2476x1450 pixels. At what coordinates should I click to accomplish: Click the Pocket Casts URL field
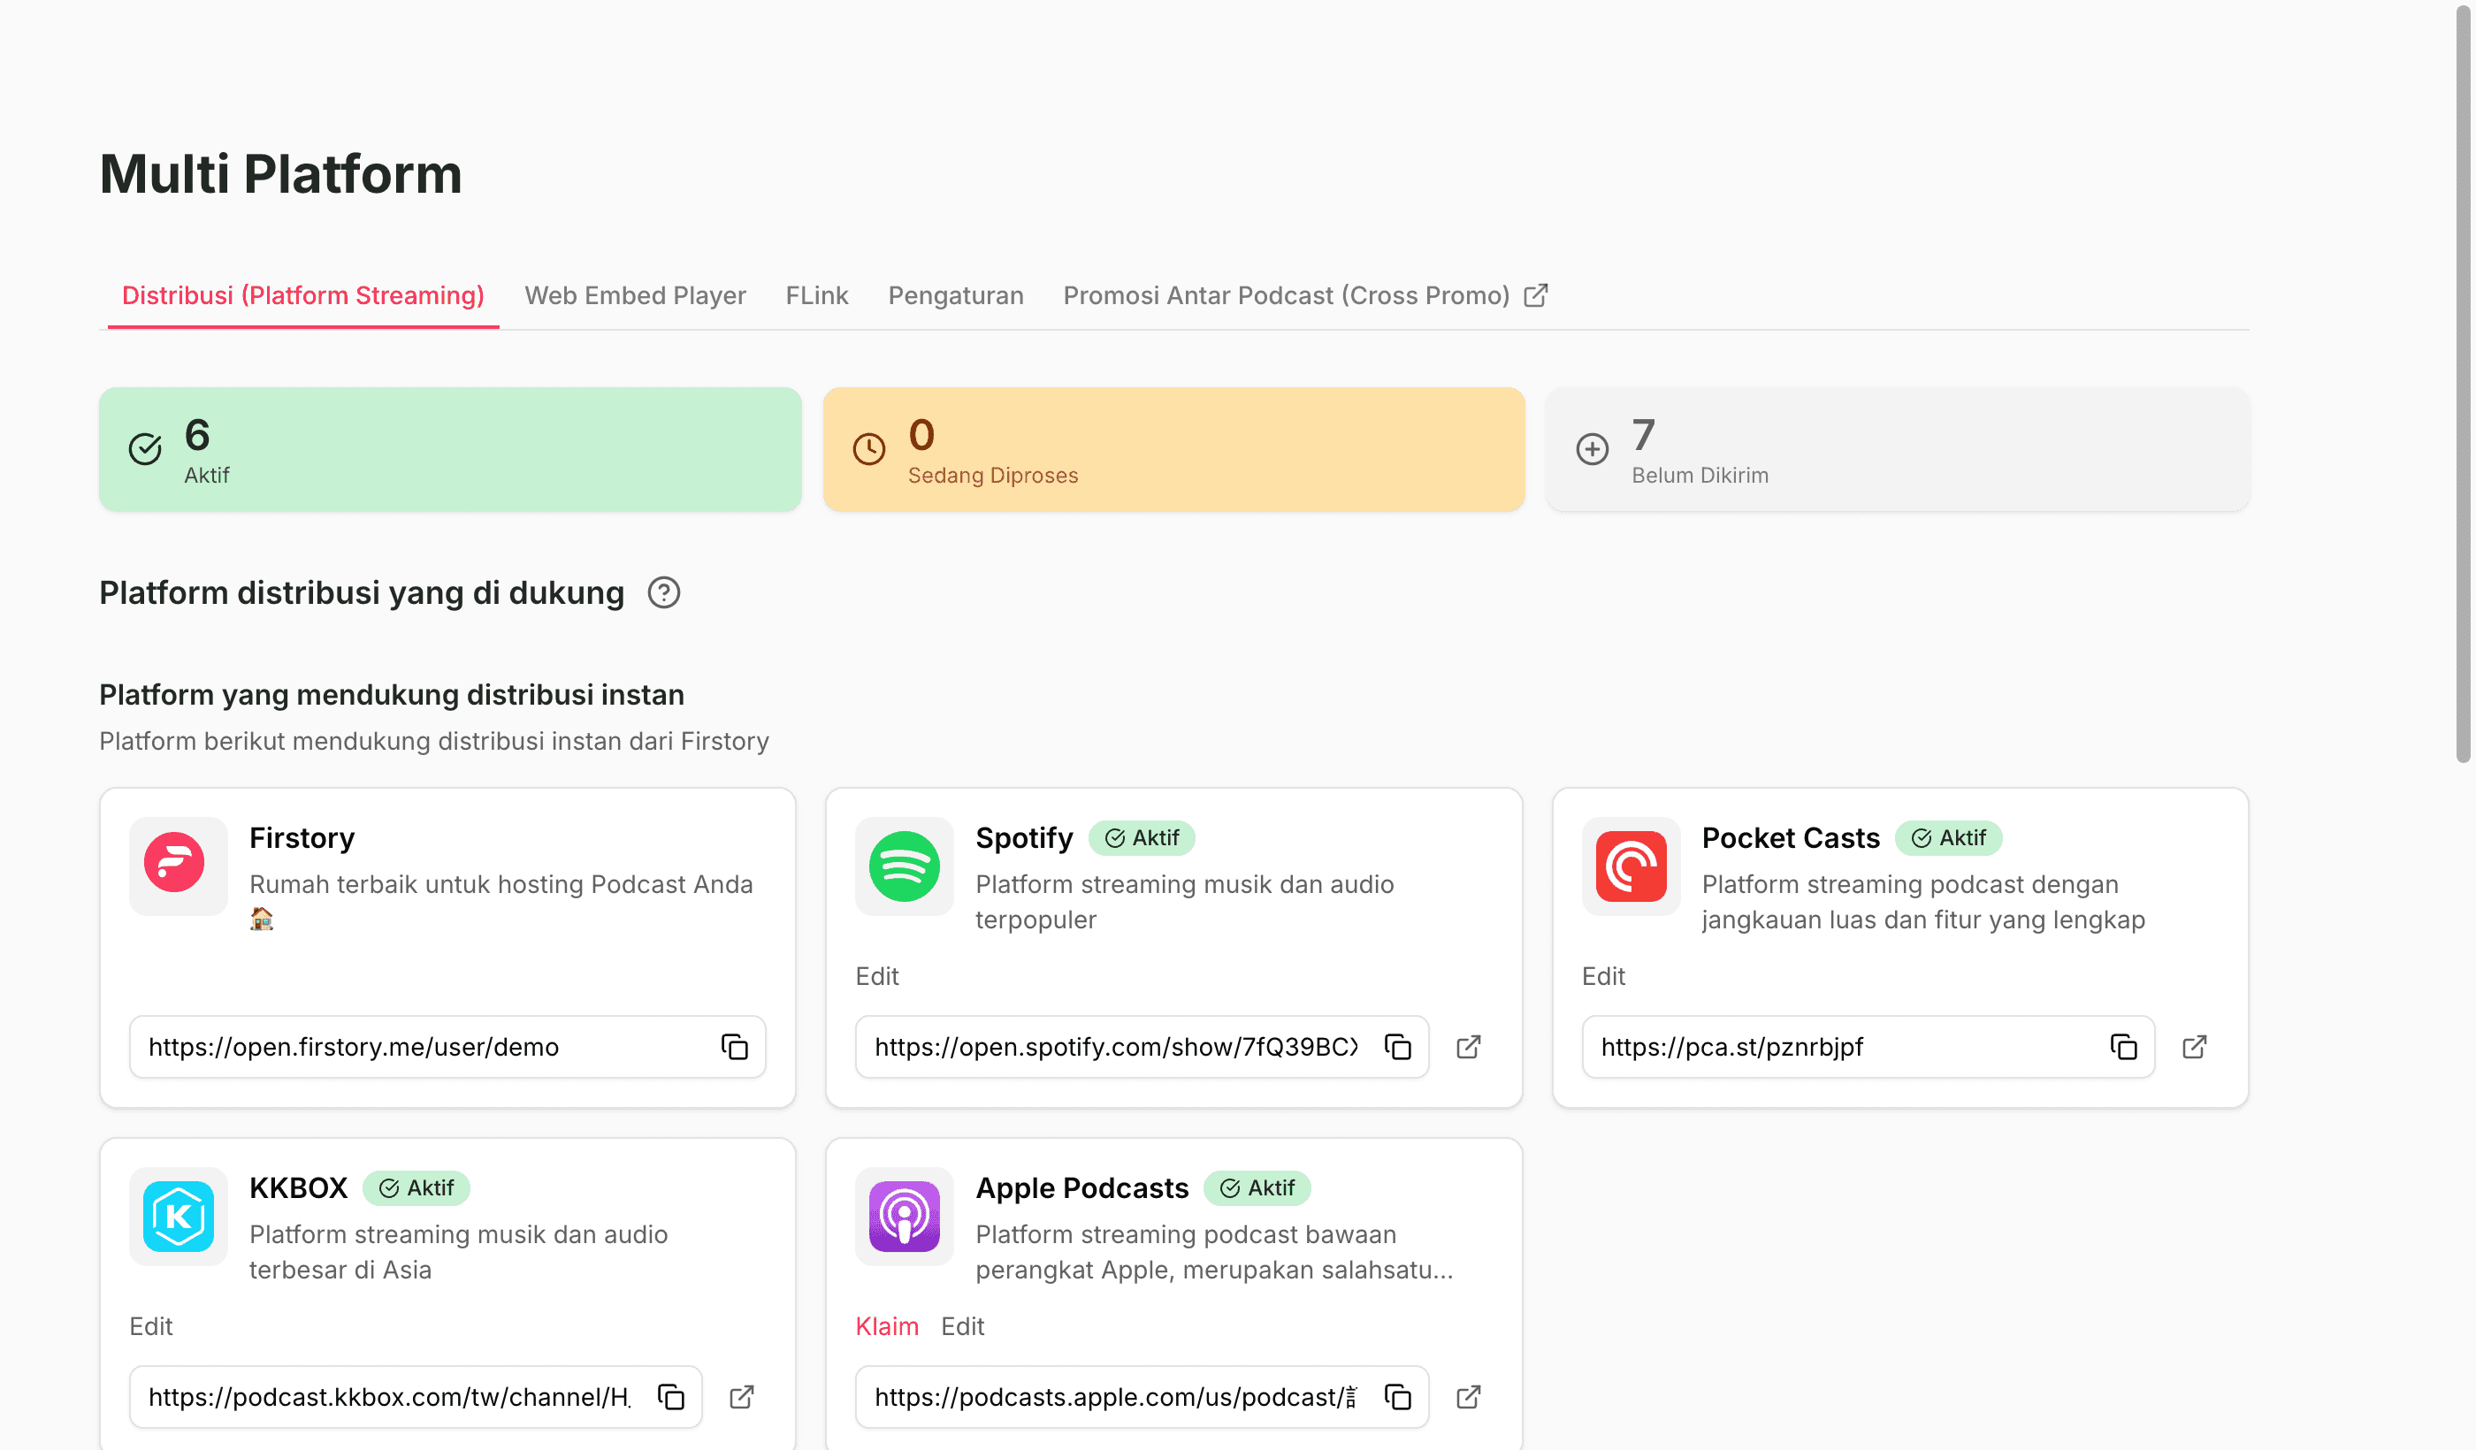1868,1047
